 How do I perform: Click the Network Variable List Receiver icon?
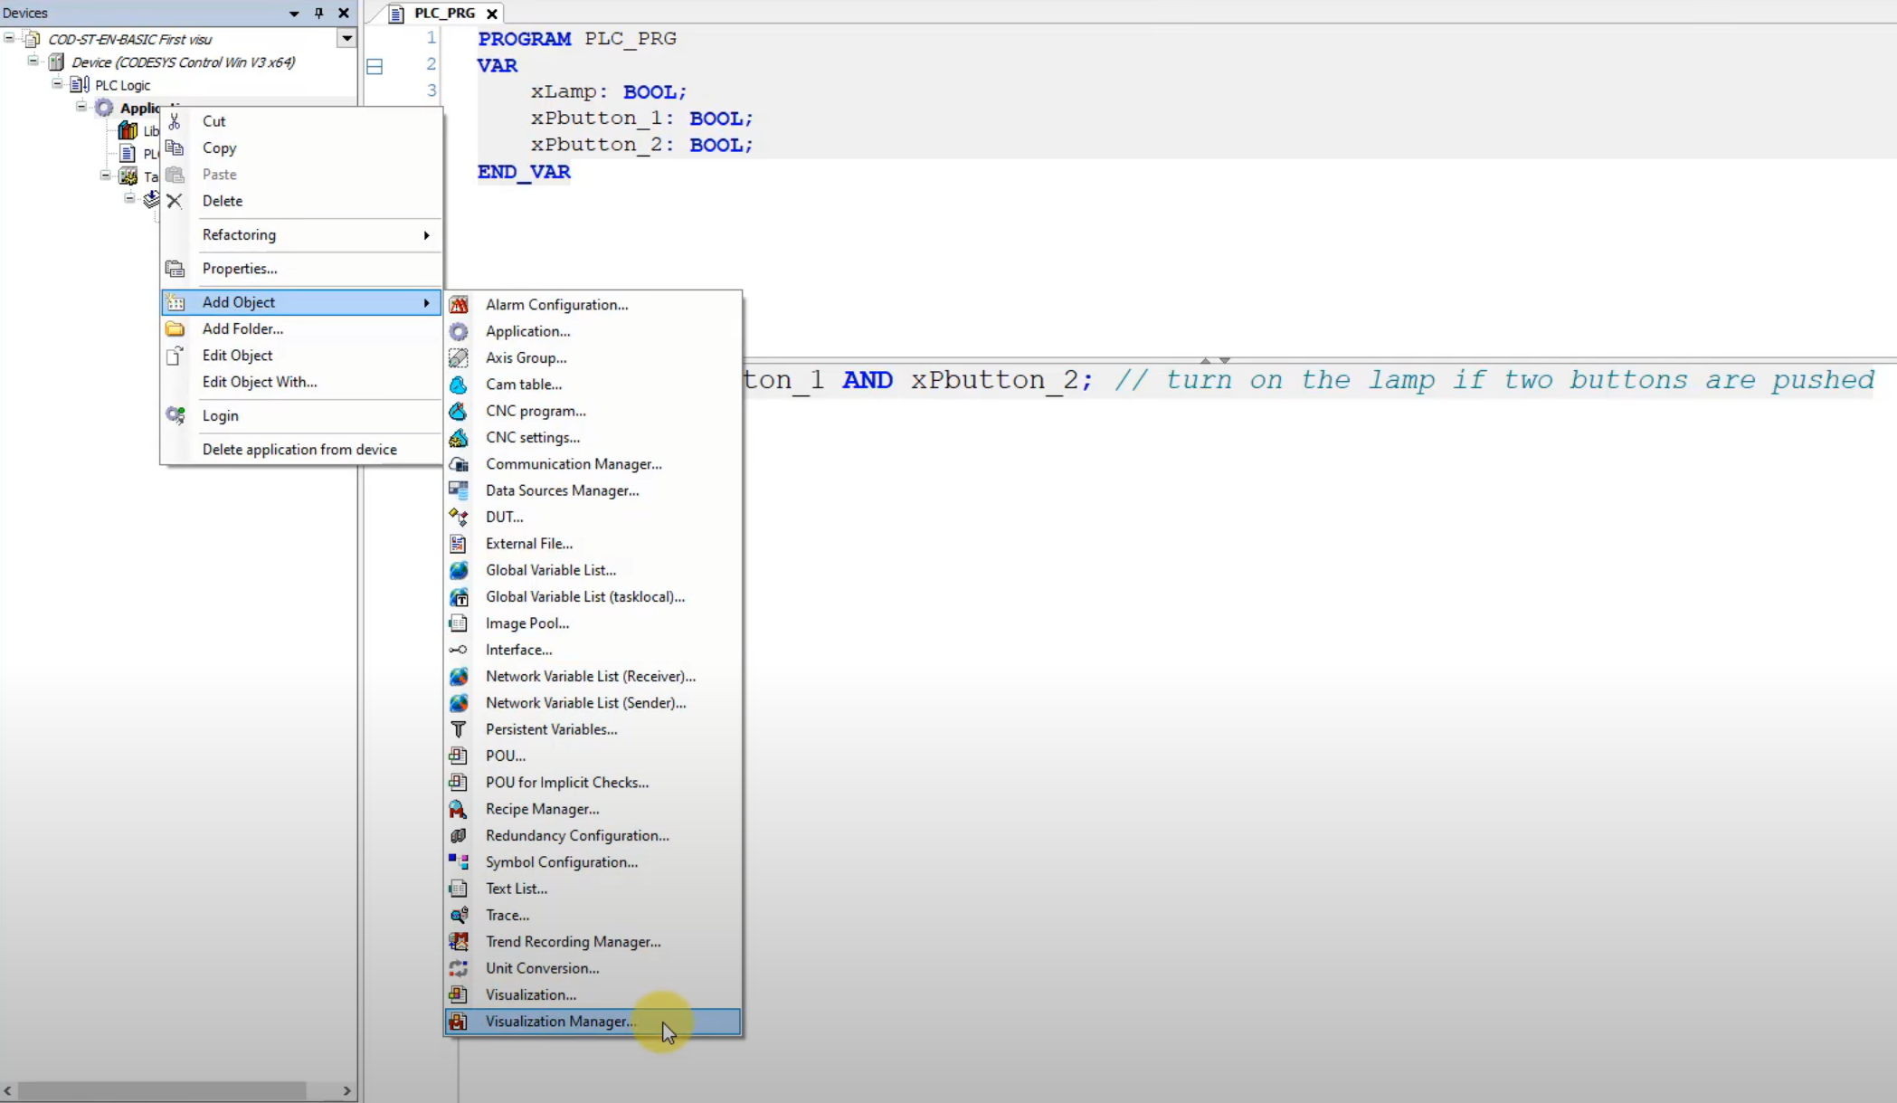[x=460, y=676]
